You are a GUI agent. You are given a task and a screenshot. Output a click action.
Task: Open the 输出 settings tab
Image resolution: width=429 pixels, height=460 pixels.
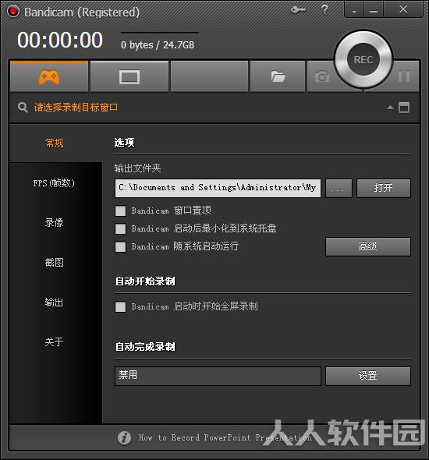[54, 303]
